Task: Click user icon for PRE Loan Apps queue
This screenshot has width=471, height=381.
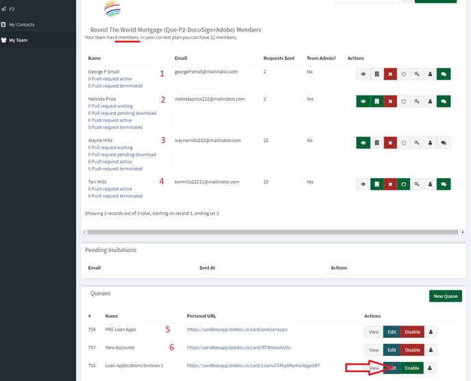Action: [x=431, y=331]
